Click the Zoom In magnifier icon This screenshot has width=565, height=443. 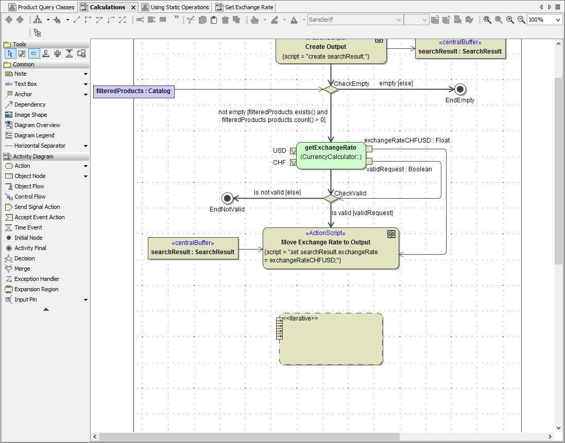point(510,20)
